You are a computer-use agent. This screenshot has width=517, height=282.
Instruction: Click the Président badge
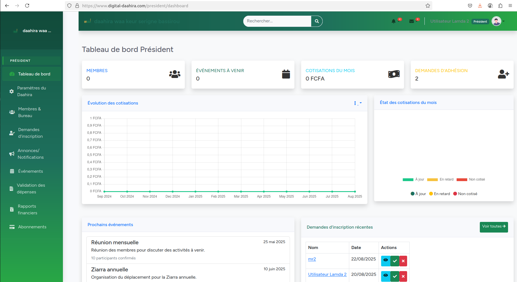tap(480, 22)
